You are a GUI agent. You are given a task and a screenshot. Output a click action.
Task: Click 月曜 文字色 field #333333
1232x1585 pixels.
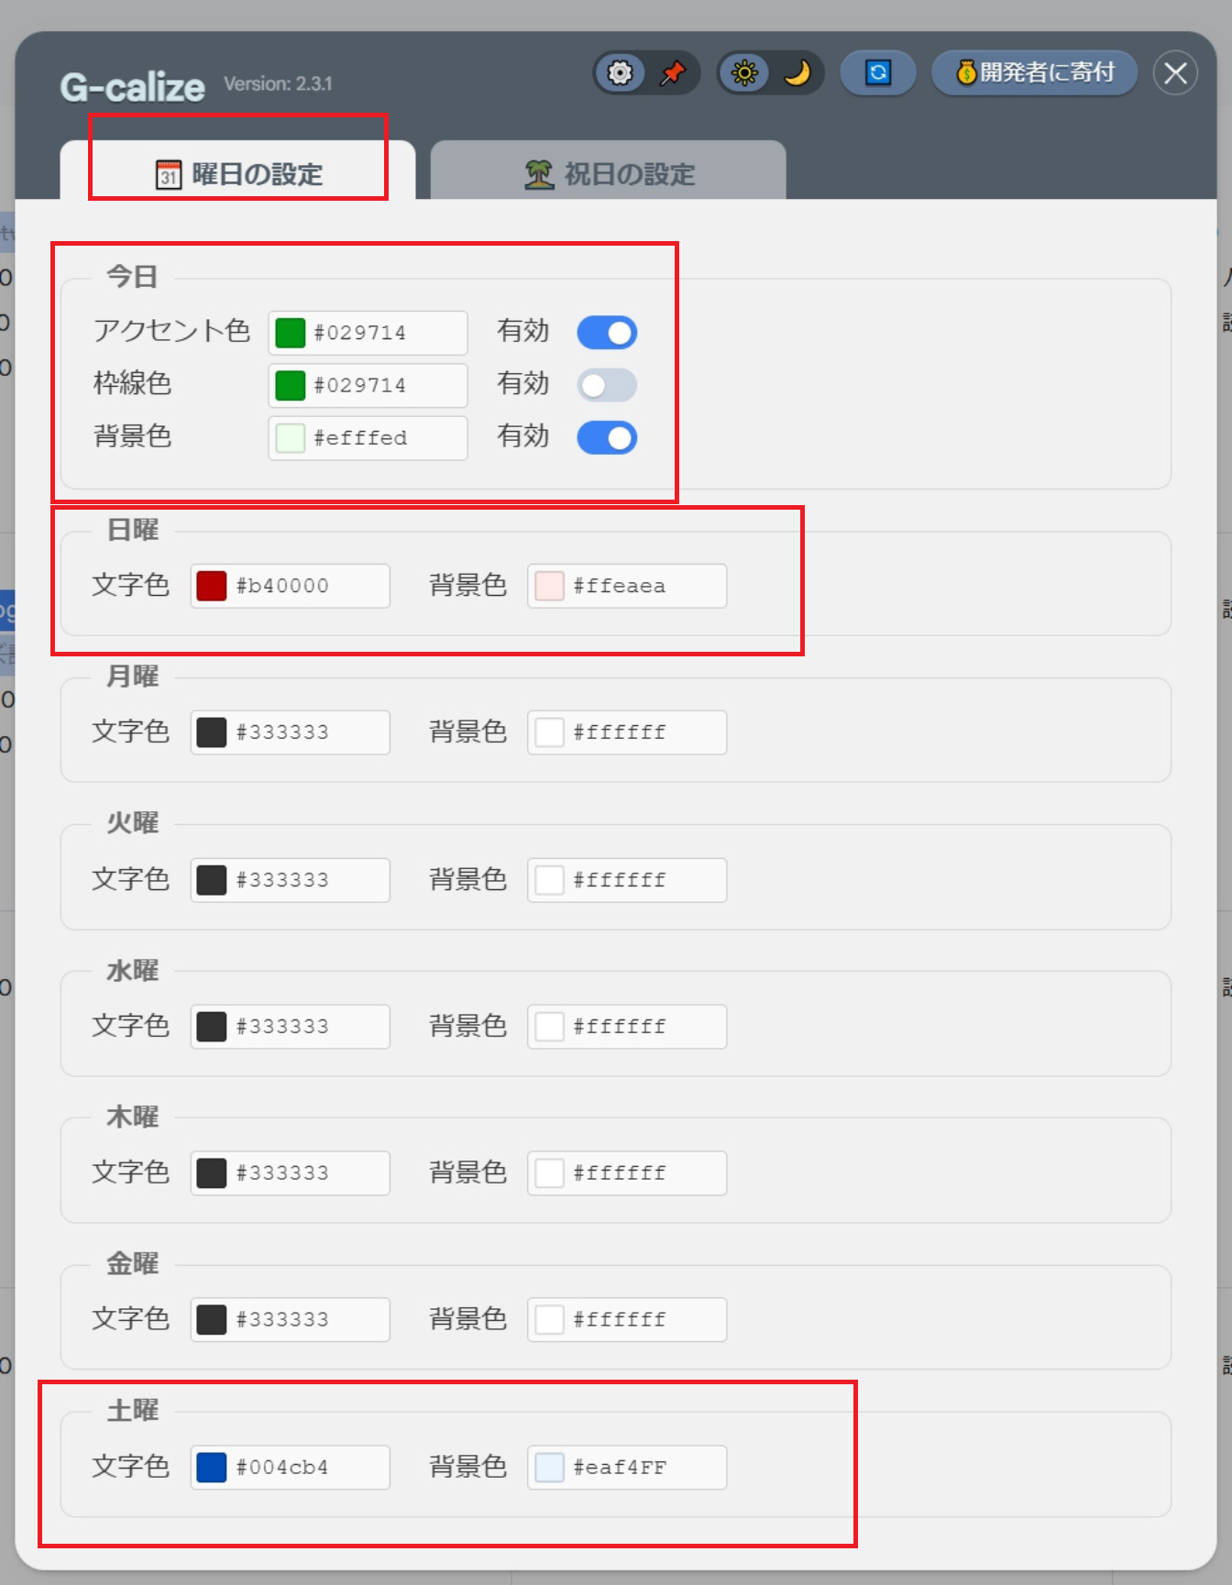(291, 732)
